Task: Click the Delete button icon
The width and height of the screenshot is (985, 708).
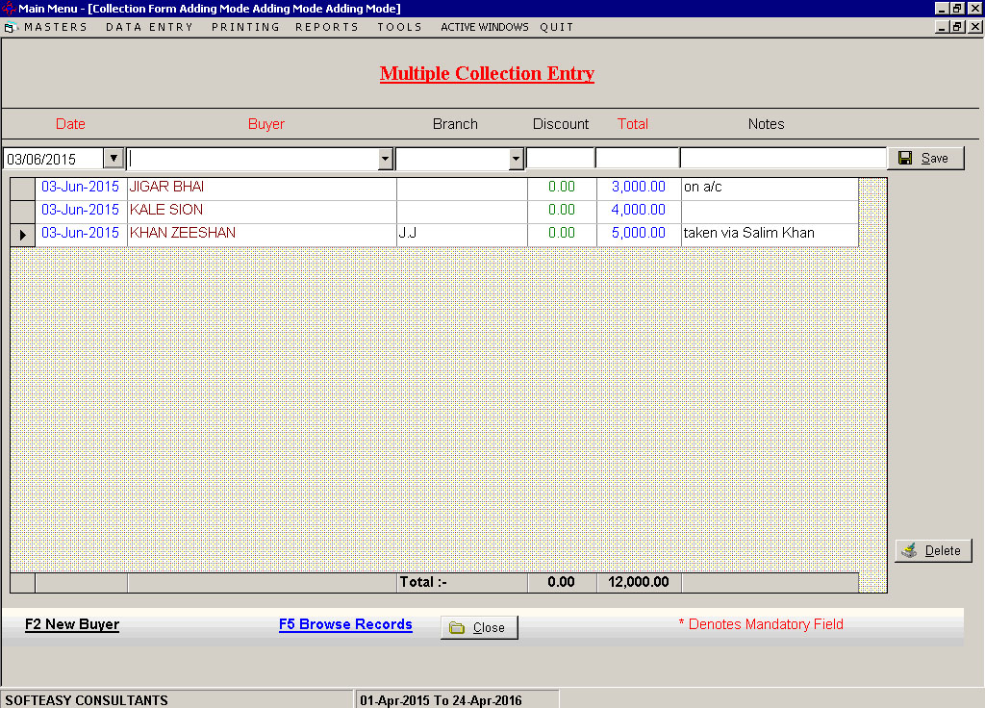Action: click(909, 551)
